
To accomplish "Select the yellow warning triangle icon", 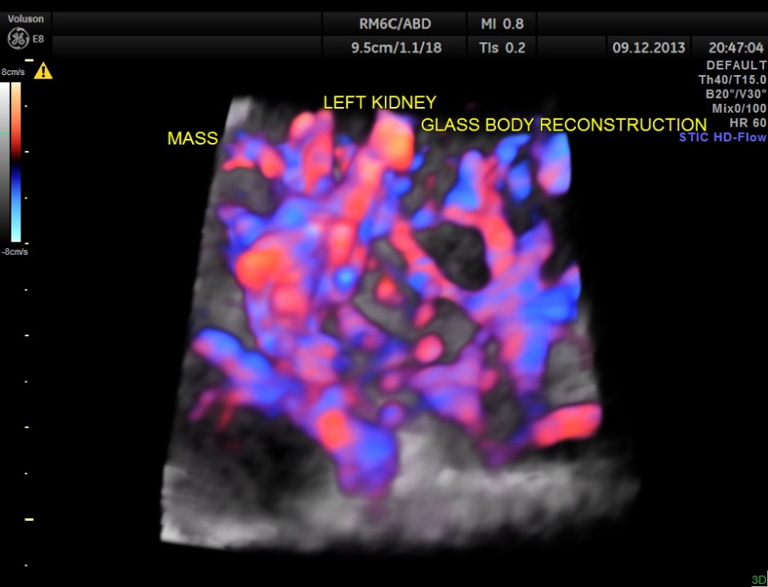I will [45, 70].
